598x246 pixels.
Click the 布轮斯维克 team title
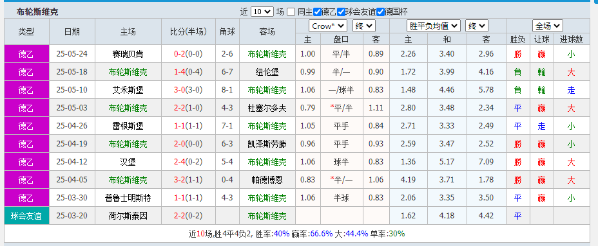coord(37,12)
